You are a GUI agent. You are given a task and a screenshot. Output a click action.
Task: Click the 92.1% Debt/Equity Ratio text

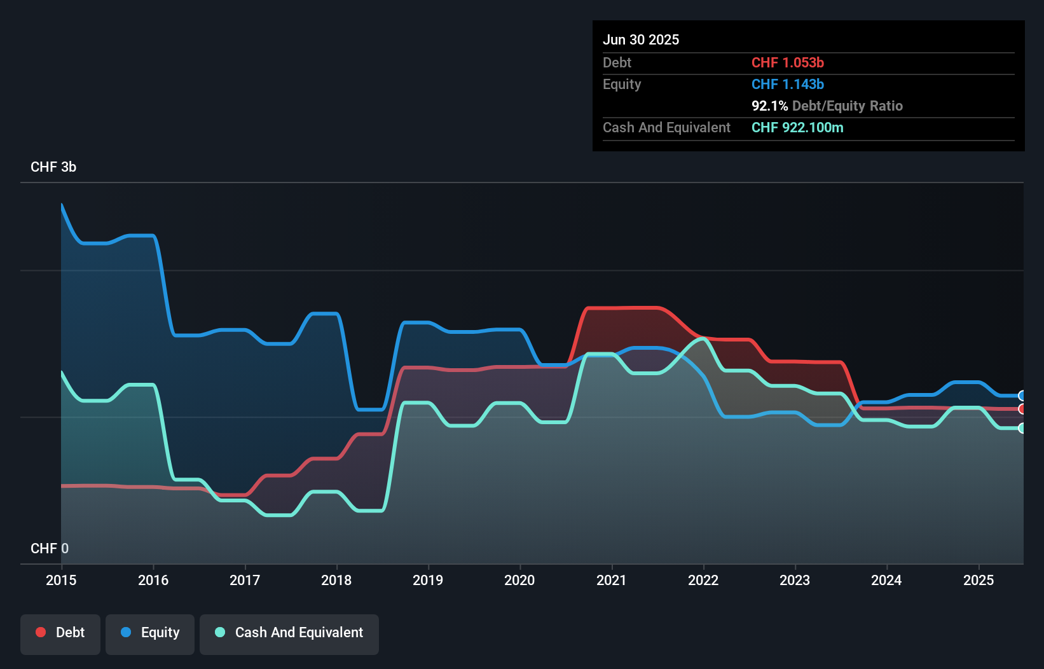tap(827, 106)
